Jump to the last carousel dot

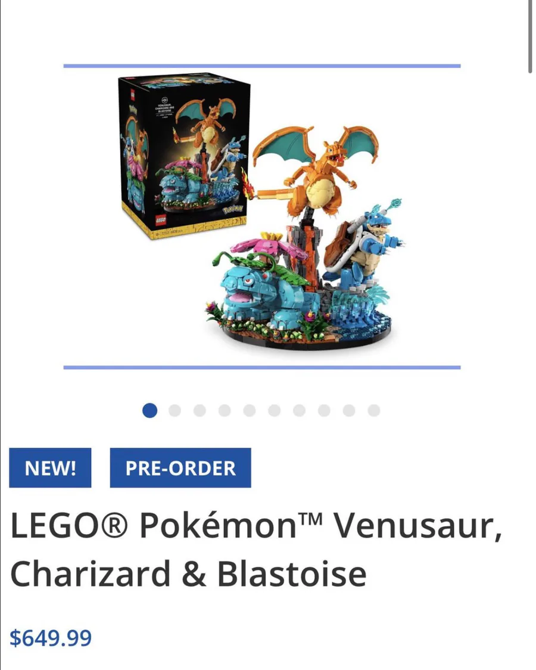(x=374, y=411)
